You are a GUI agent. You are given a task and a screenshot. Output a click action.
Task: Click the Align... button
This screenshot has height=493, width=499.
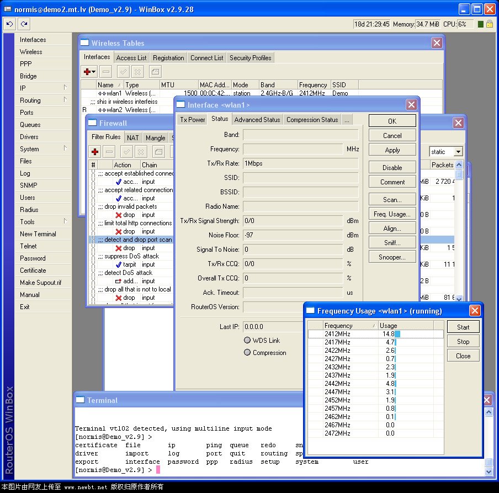pos(392,229)
